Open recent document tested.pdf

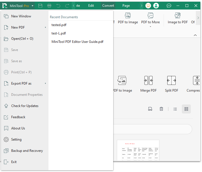tap(59, 25)
